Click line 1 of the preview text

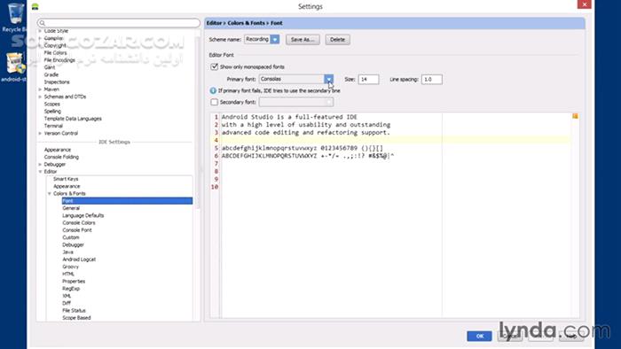pos(289,117)
